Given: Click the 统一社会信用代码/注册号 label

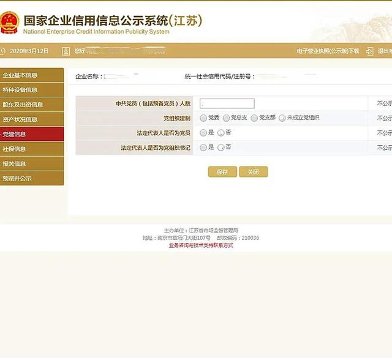Looking at the screenshot, I should [x=220, y=76].
